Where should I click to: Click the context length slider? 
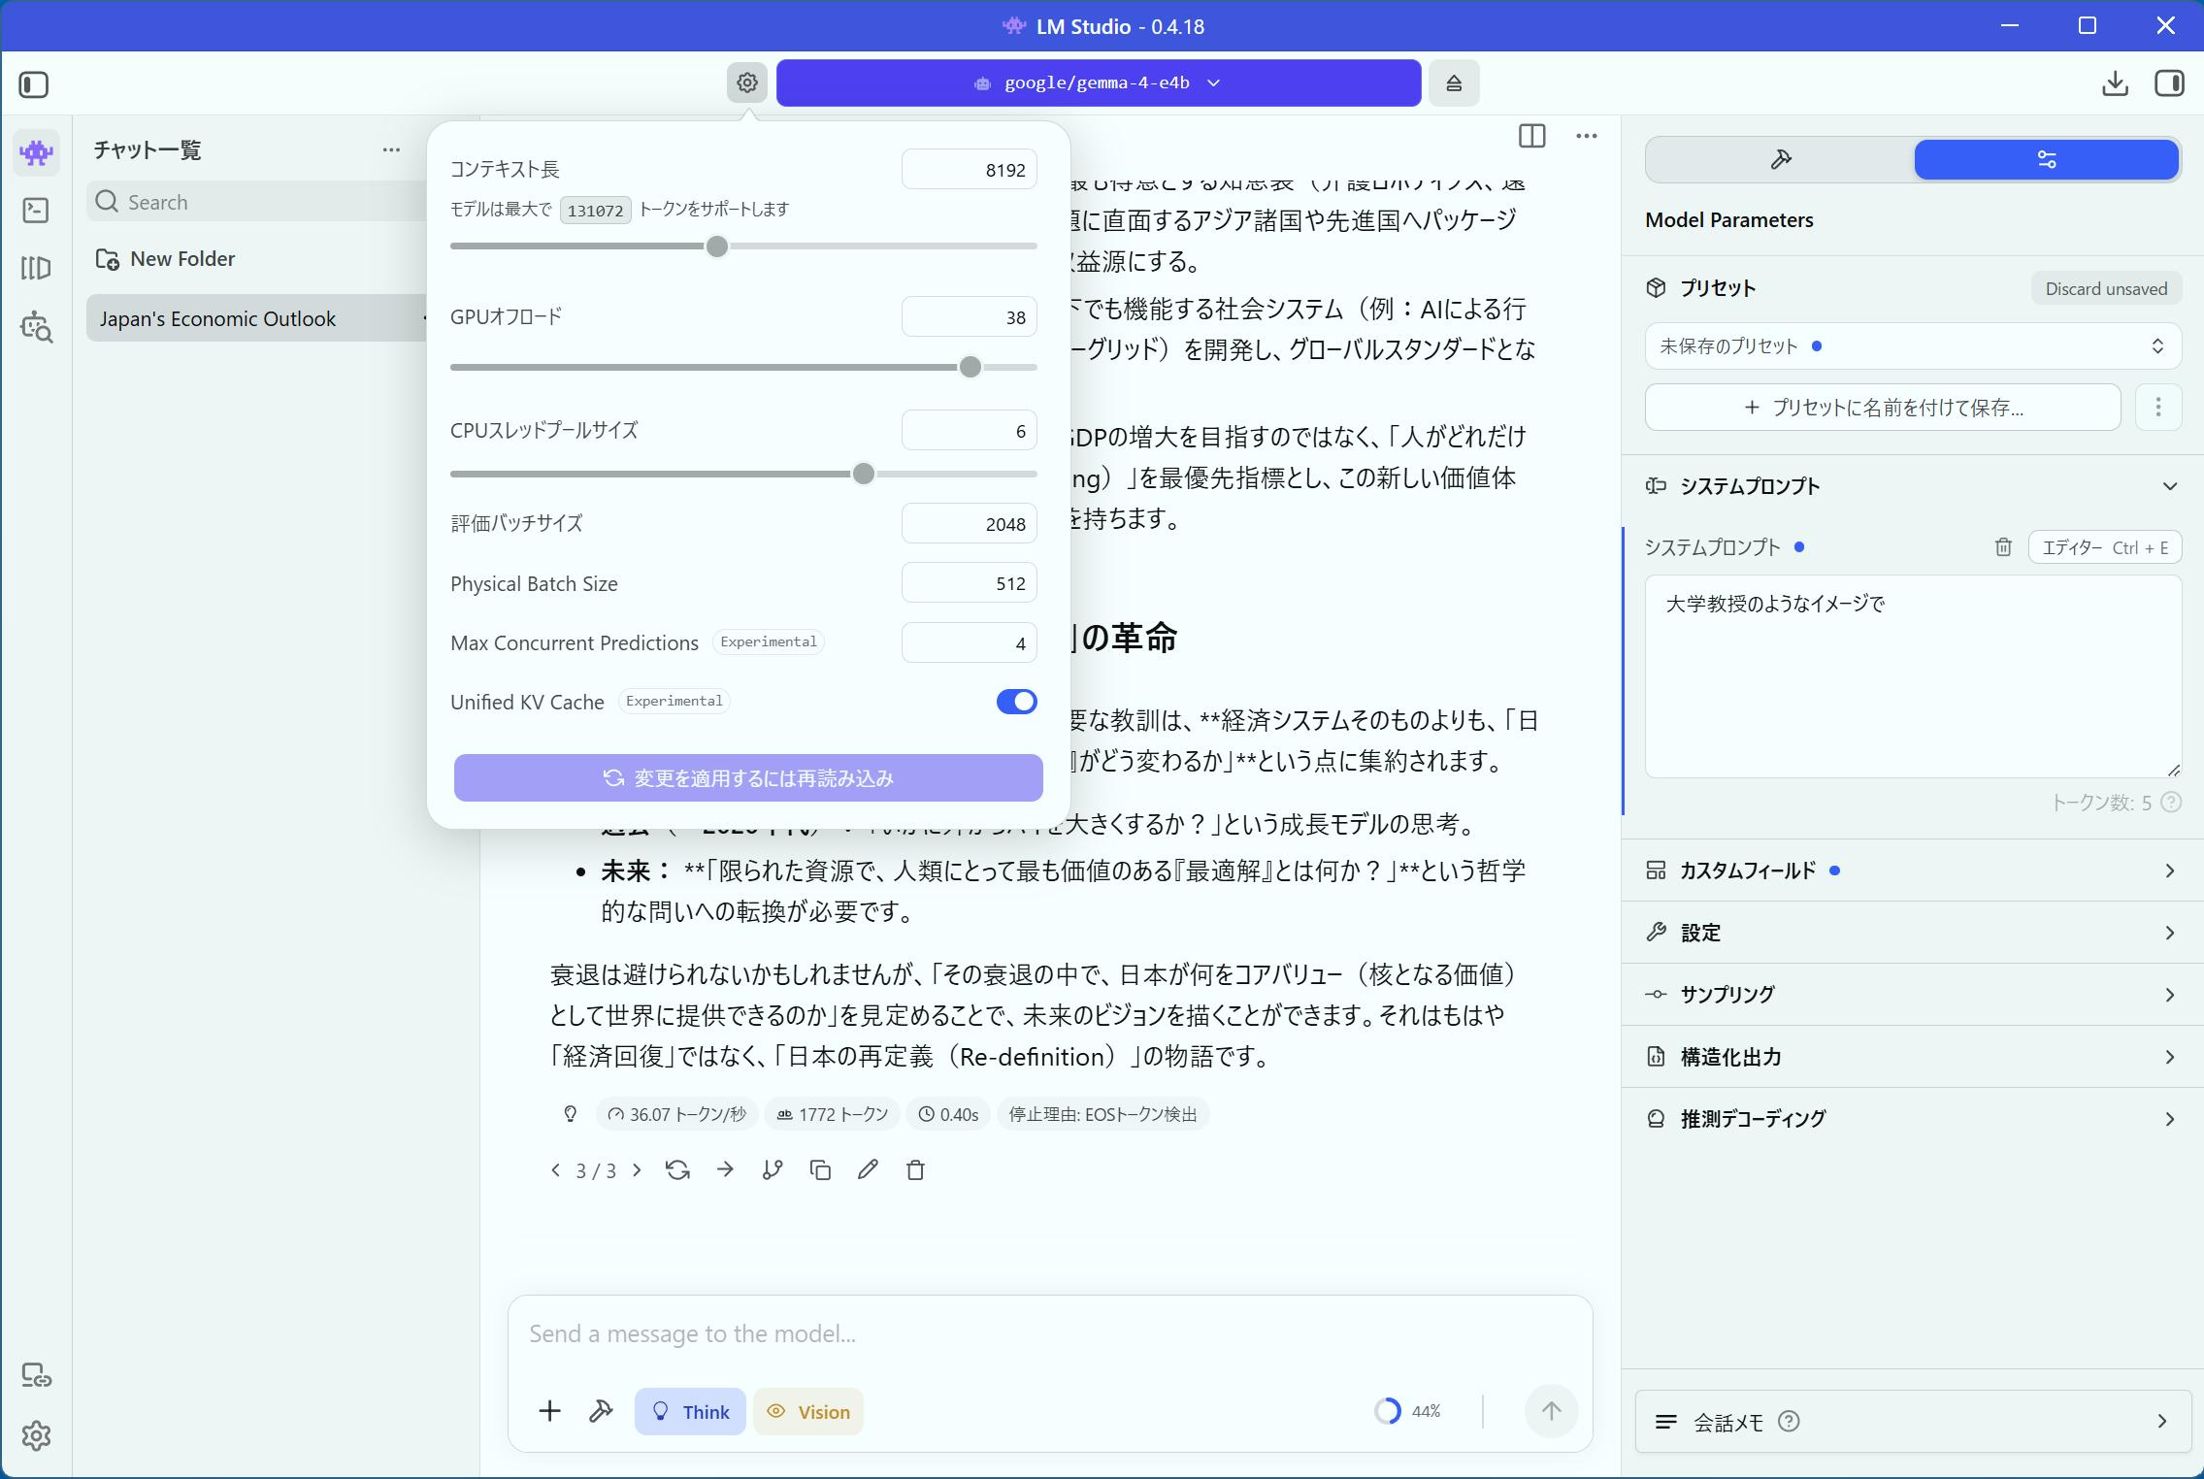[x=743, y=246]
